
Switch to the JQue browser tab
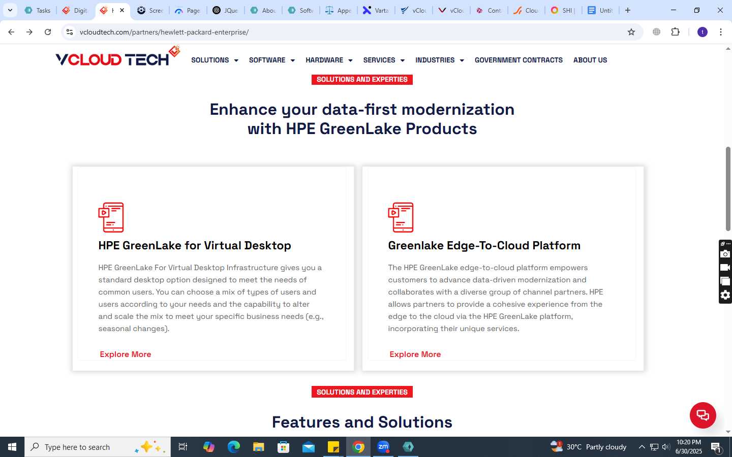click(x=225, y=10)
